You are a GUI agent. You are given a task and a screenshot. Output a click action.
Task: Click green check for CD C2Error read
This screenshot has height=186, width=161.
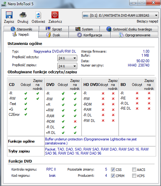pyautogui.click(x=26, y=114)
